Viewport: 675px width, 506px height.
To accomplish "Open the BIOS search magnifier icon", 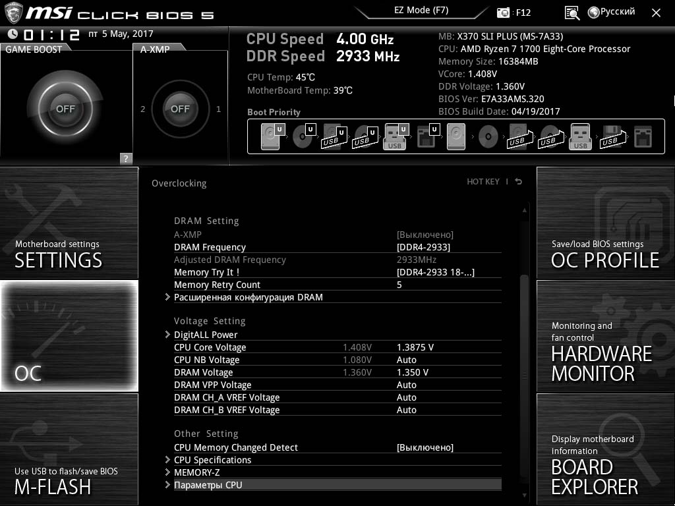I will tap(572, 13).
